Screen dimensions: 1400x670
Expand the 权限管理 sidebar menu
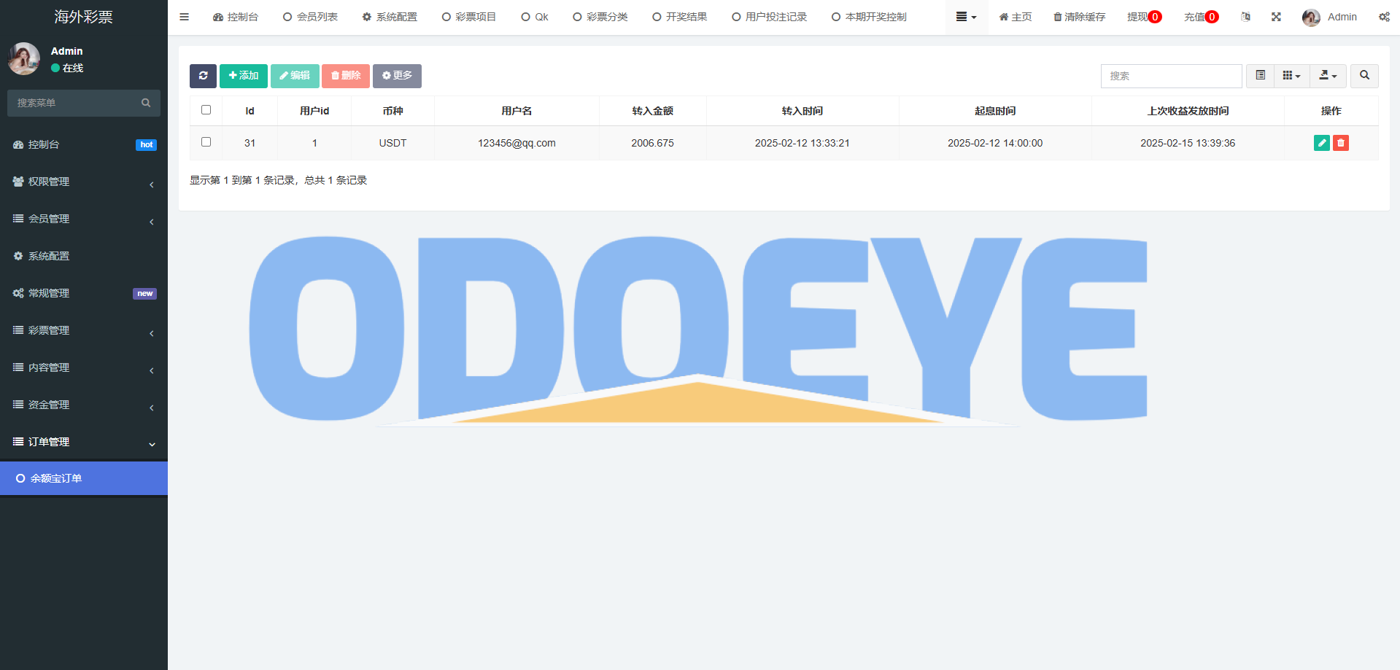(84, 182)
